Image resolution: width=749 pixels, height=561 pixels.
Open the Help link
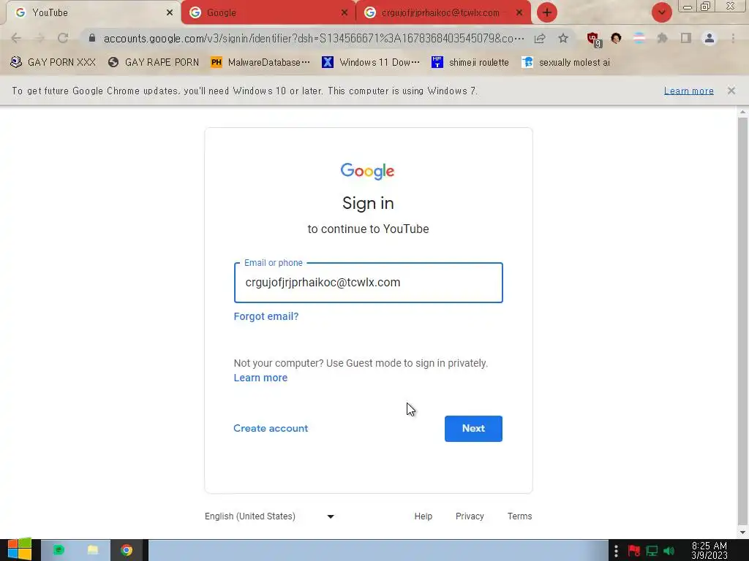click(x=424, y=516)
